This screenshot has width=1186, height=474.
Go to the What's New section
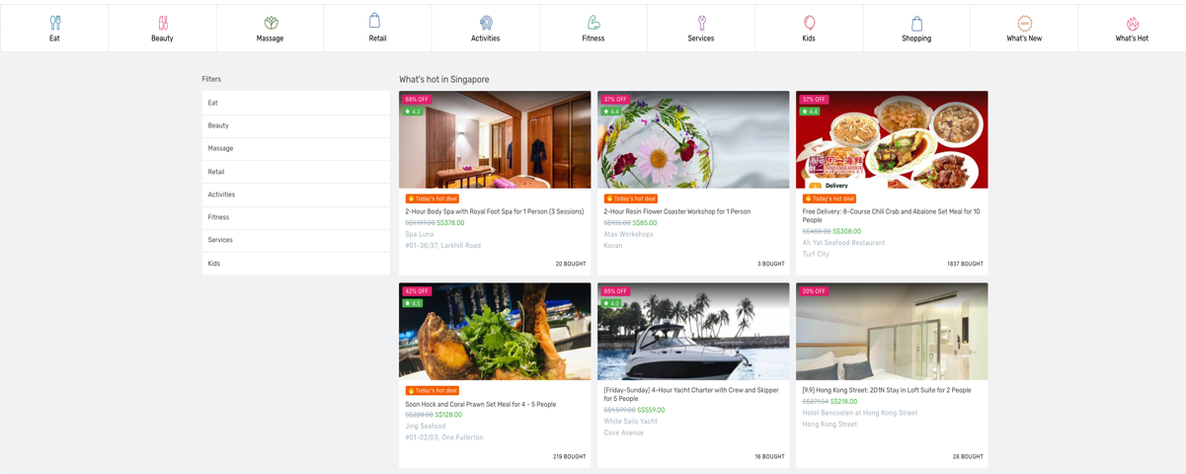click(x=1024, y=30)
